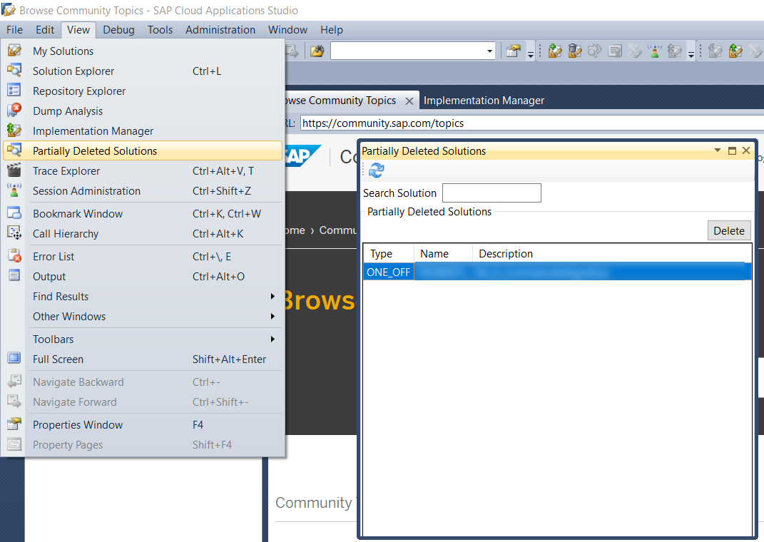Viewport: 764px width, 542px height.
Task: Click the Properties Window menu icon
Action: coord(14,424)
